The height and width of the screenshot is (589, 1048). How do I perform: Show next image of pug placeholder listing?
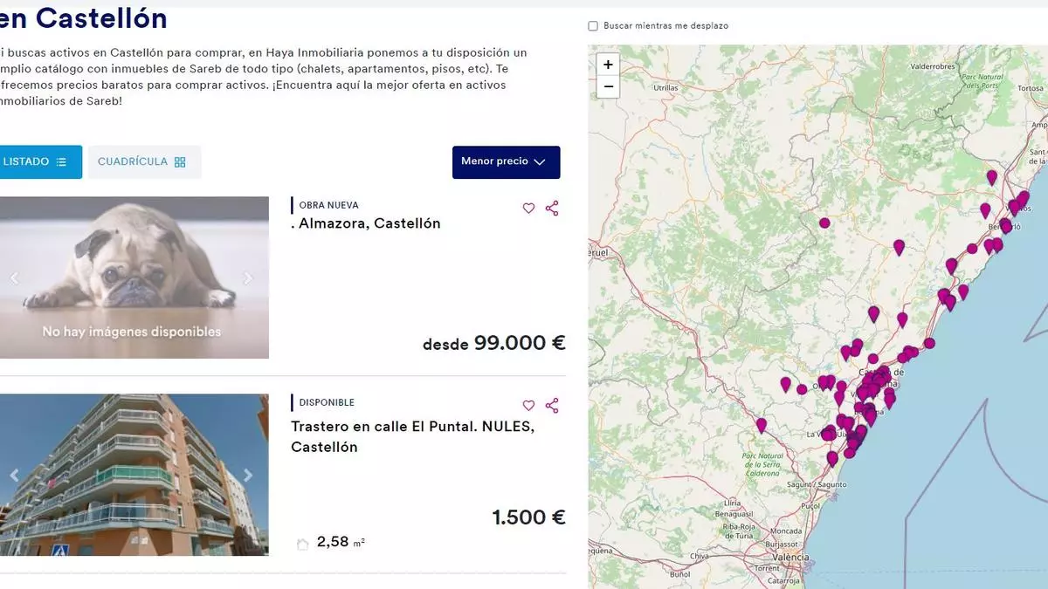pos(248,278)
